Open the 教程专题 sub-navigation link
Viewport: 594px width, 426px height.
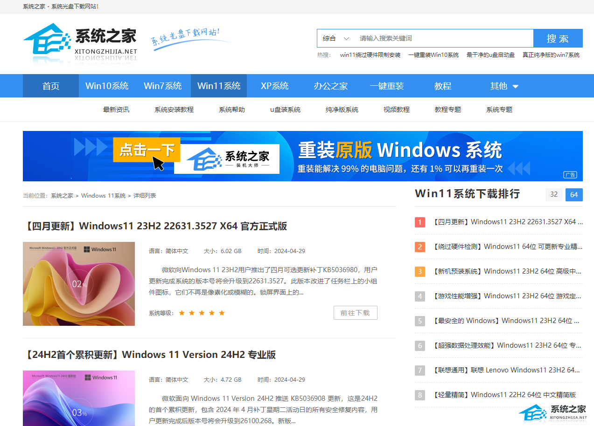coord(448,110)
